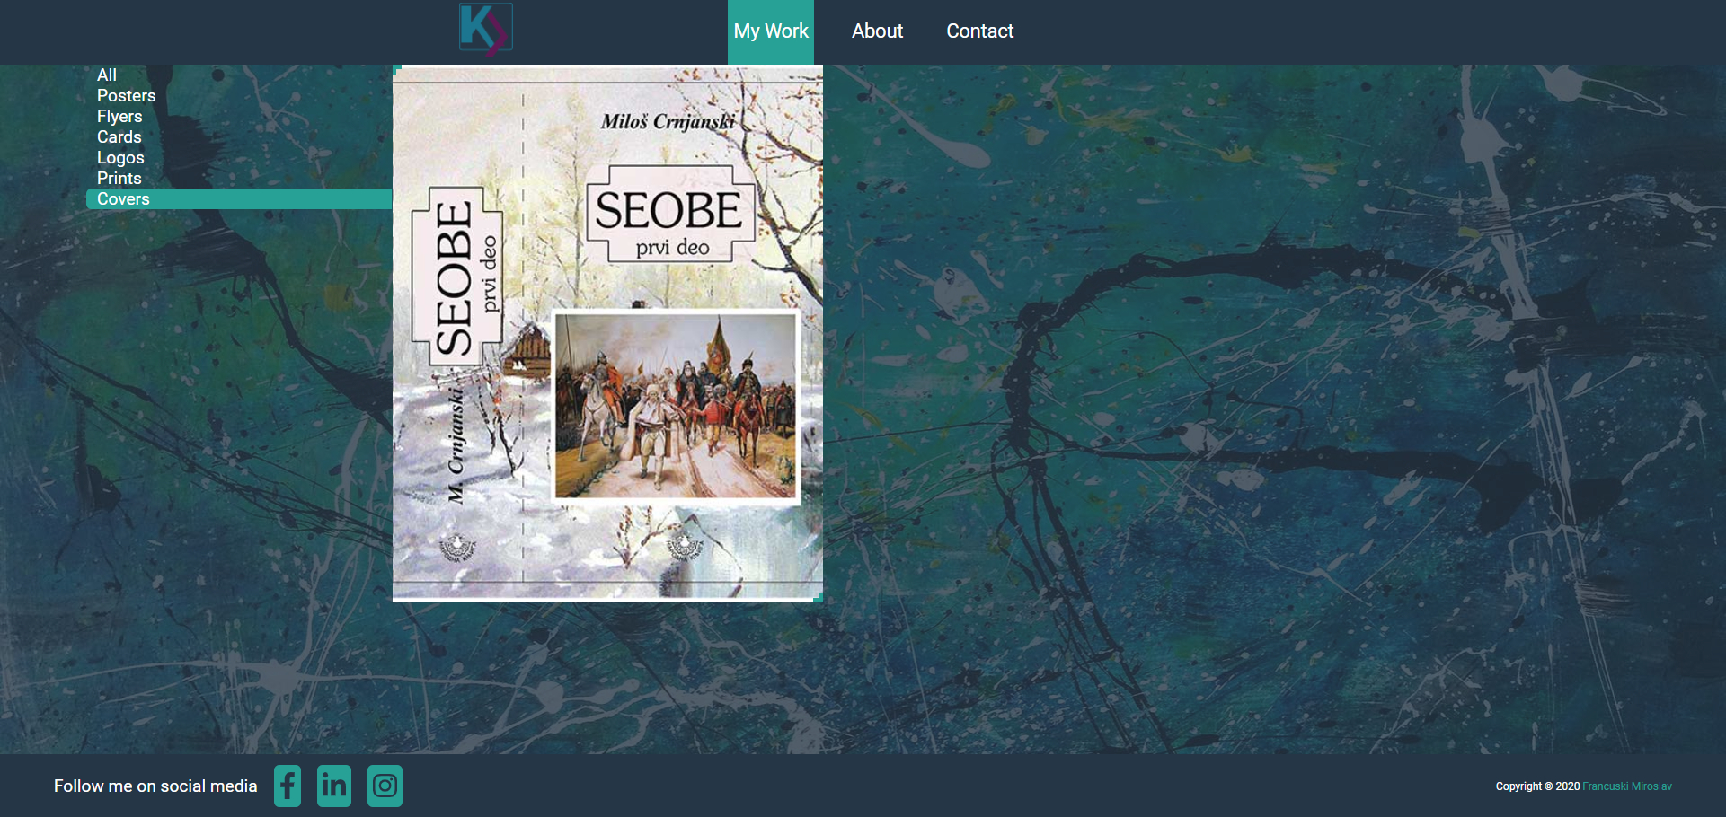Screen dimensions: 1726x817
Task: Go to the About page
Action: pos(877,31)
